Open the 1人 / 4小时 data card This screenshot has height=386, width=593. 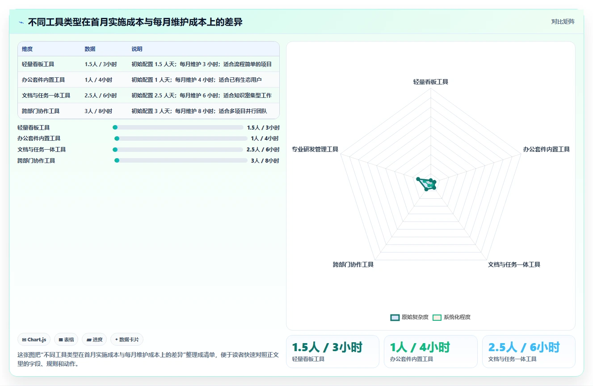tap(430, 352)
